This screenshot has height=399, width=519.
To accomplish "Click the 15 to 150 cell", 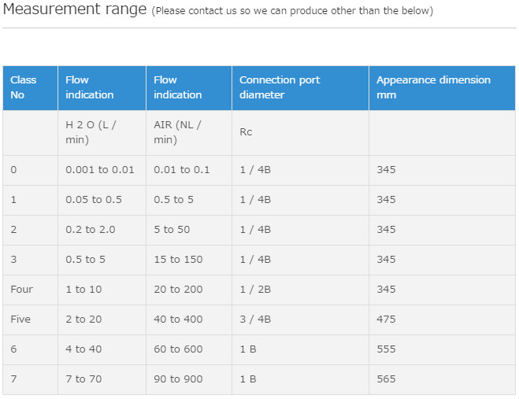I will pyautogui.click(x=178, y=260).
